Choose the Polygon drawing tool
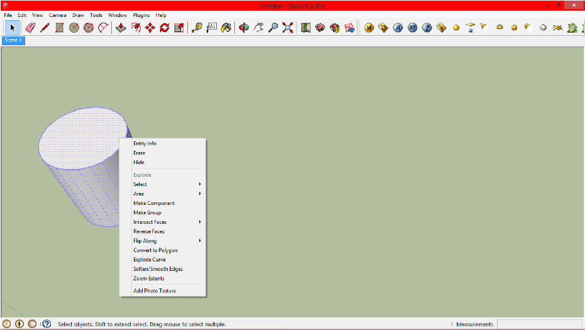Image resolution: width=585 pixels, height=330 pixels. [89, 28]
